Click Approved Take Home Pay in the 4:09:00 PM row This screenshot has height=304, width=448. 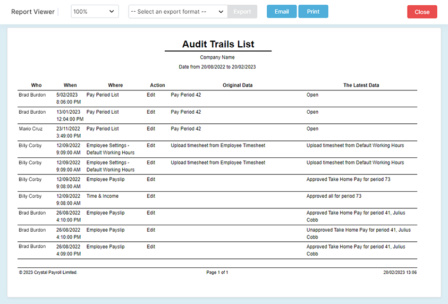click(356, 250)
